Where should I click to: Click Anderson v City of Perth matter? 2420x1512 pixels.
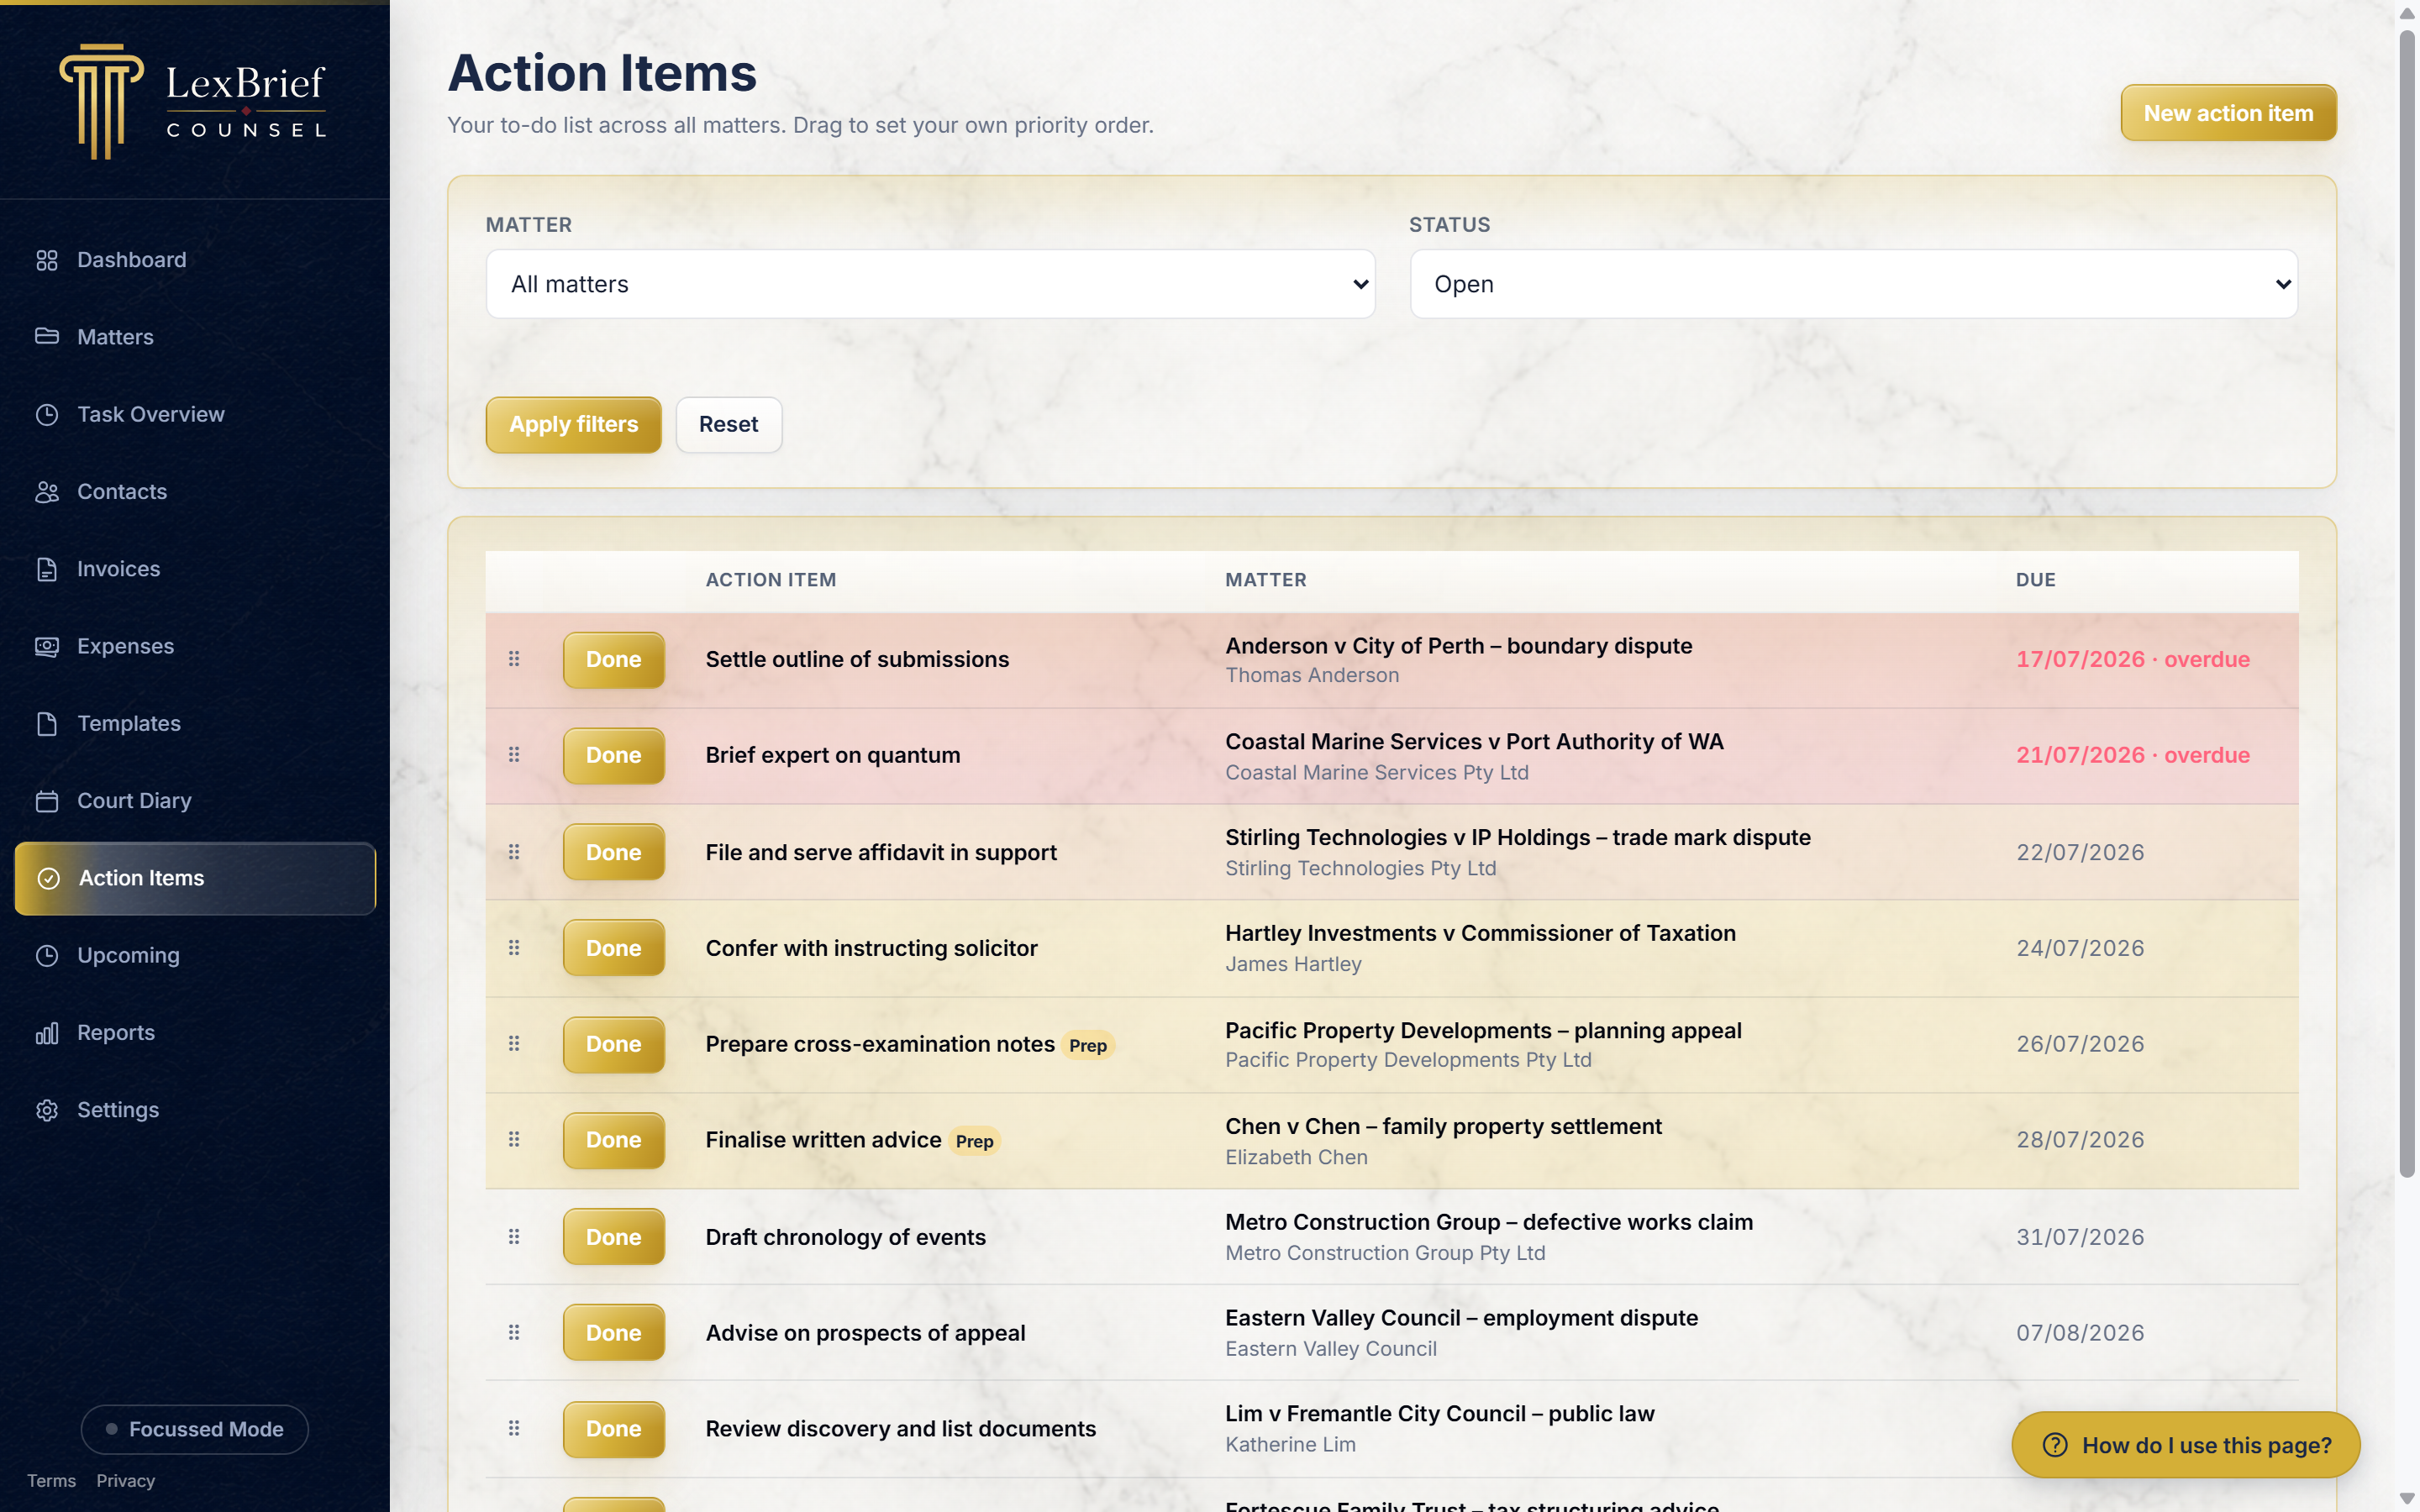tap(1458, 646)
